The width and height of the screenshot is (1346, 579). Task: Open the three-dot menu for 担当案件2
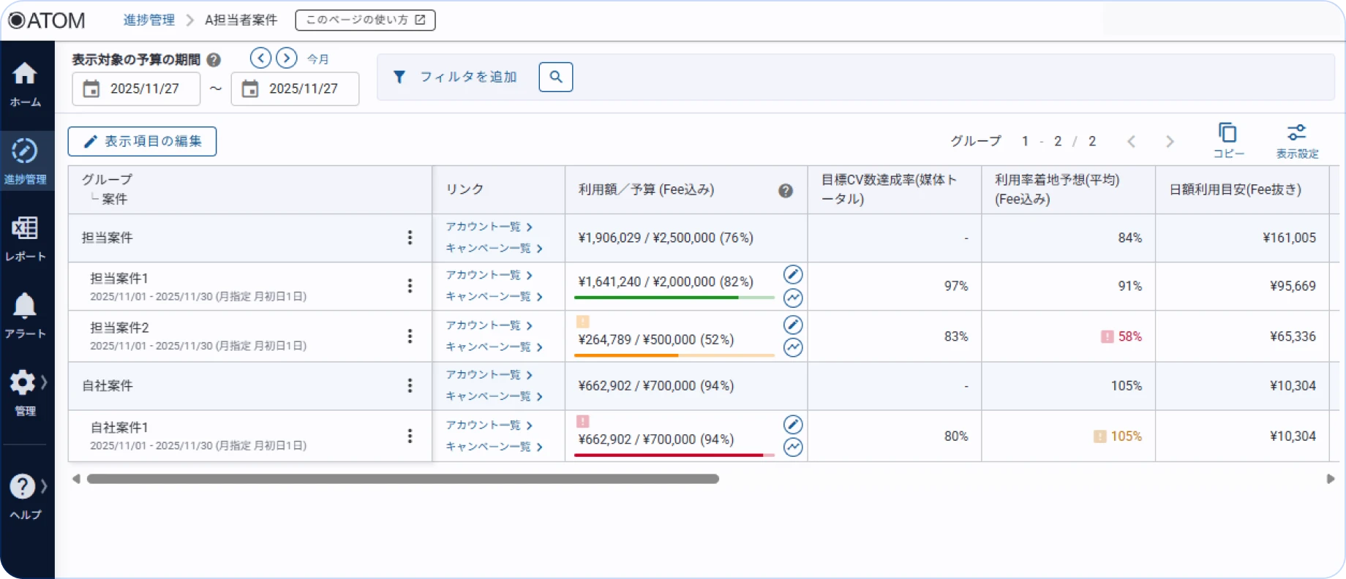[x=410, y=336]
